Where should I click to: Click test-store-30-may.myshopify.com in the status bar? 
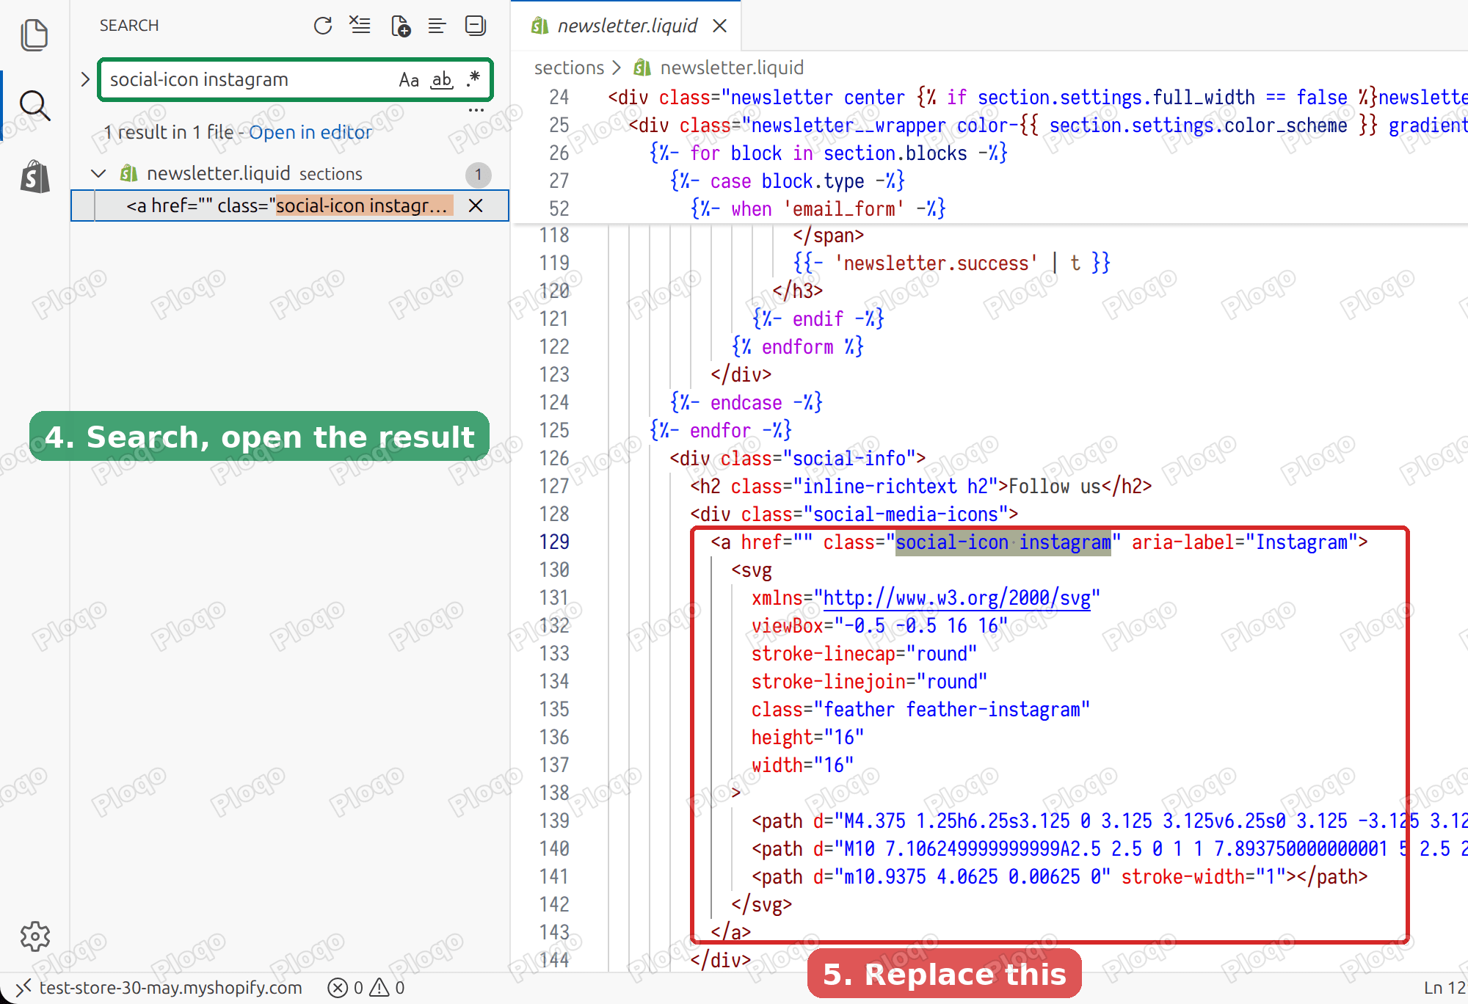pos(170,987)
